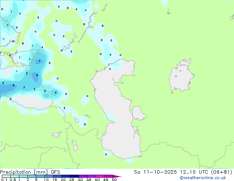
Task: Click the 45–50 mm legend color swatch
Action: [x=109, y=176]
